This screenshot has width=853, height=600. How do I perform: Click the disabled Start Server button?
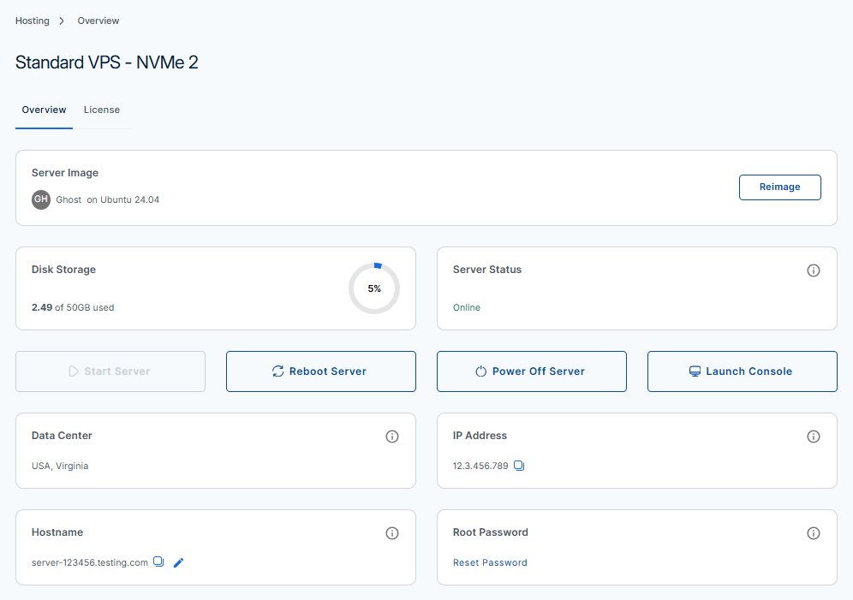(x=110, y=371)
